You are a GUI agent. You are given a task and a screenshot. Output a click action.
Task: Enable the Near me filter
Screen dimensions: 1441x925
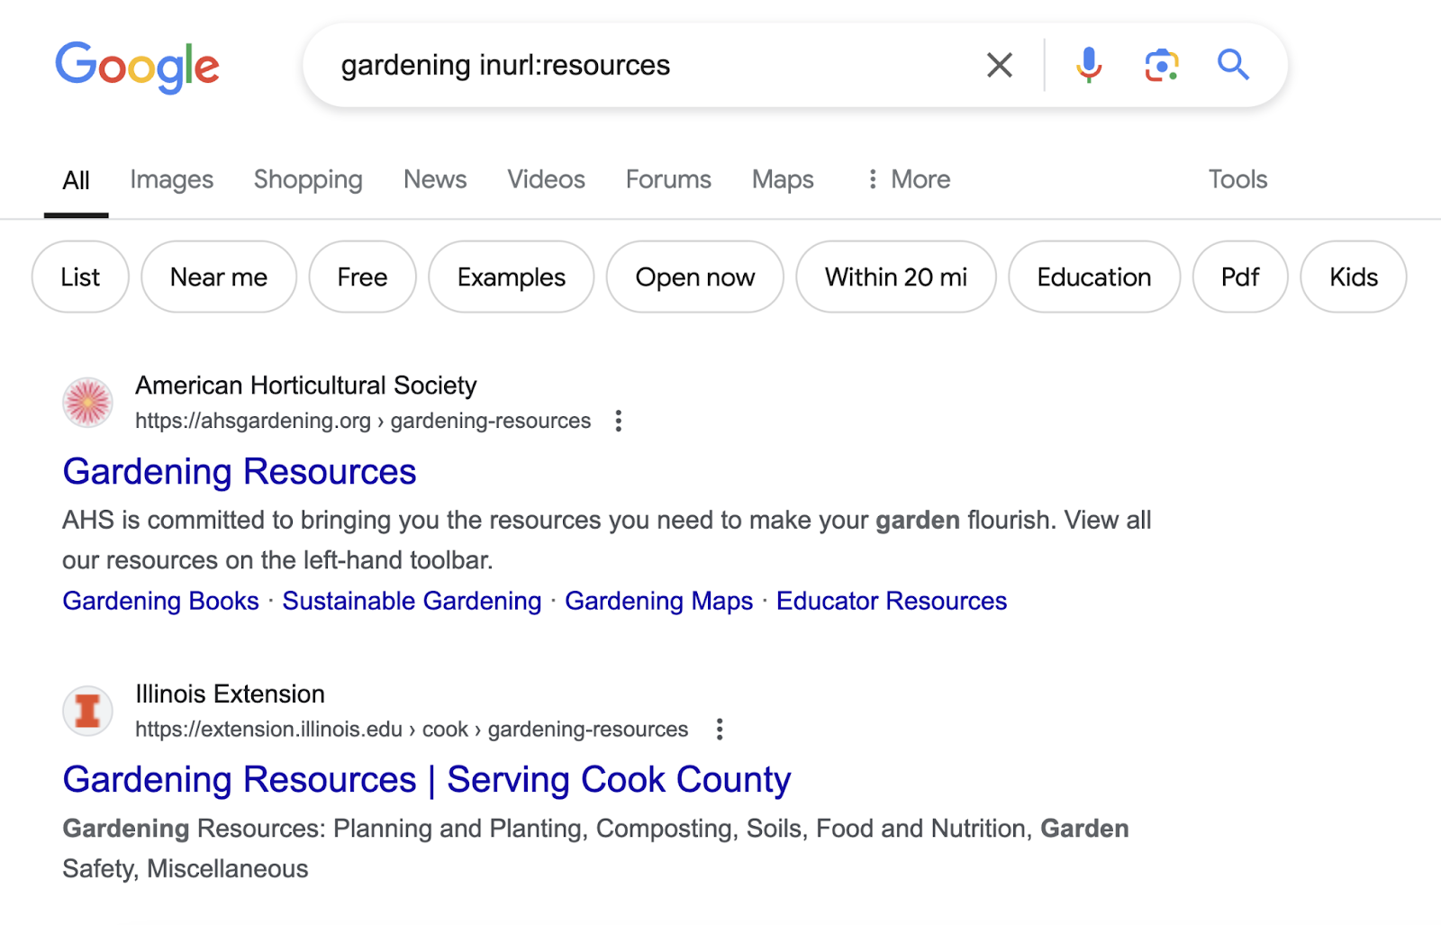(218, 277)
